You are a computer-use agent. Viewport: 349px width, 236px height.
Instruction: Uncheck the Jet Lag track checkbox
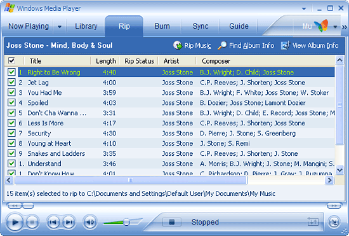11,82
